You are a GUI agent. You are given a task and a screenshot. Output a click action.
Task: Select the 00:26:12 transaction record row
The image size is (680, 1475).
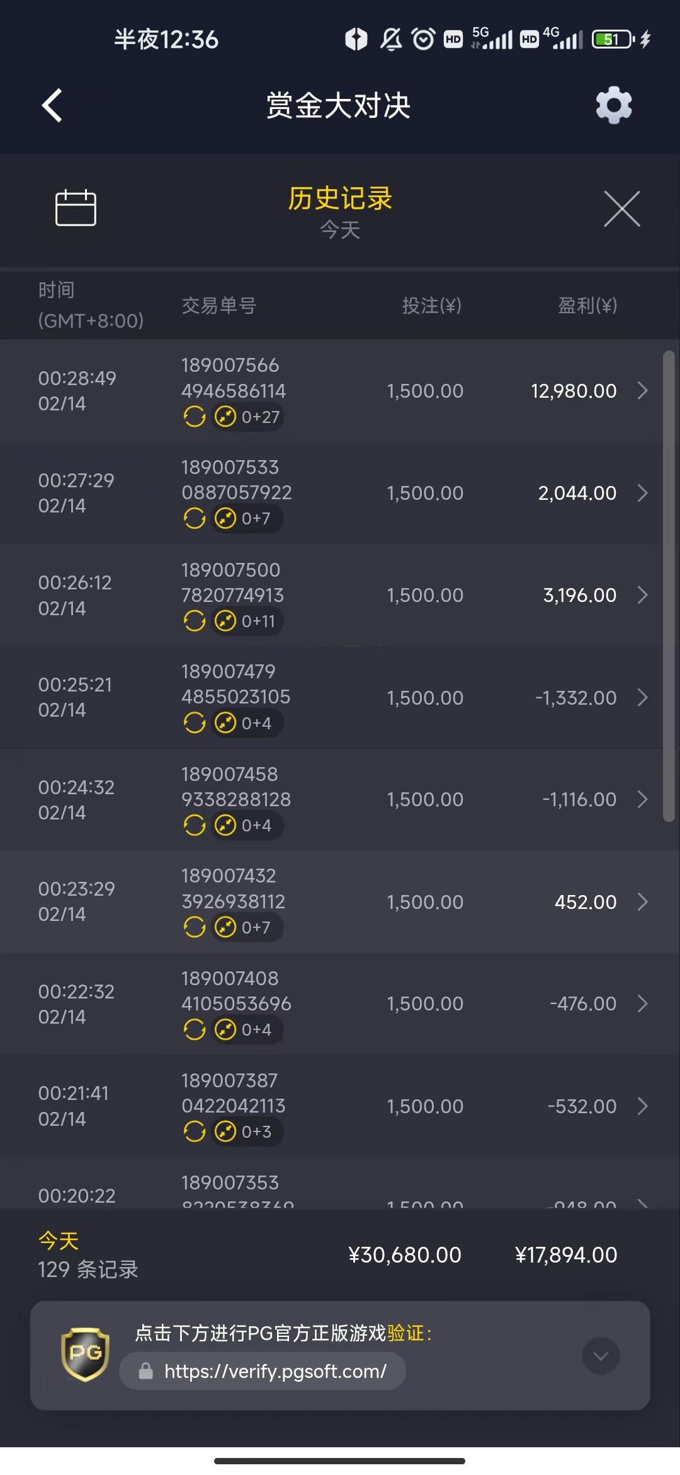pyautogui.click(x=340, y=595)
